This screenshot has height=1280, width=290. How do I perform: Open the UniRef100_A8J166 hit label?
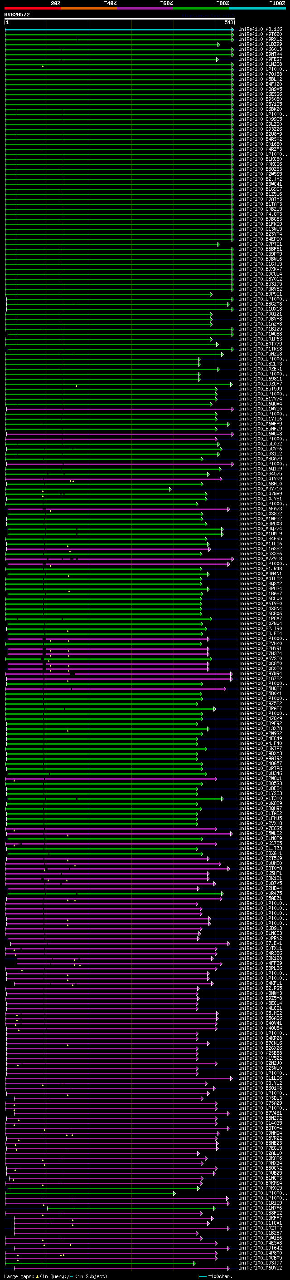[x=260, y=30]
